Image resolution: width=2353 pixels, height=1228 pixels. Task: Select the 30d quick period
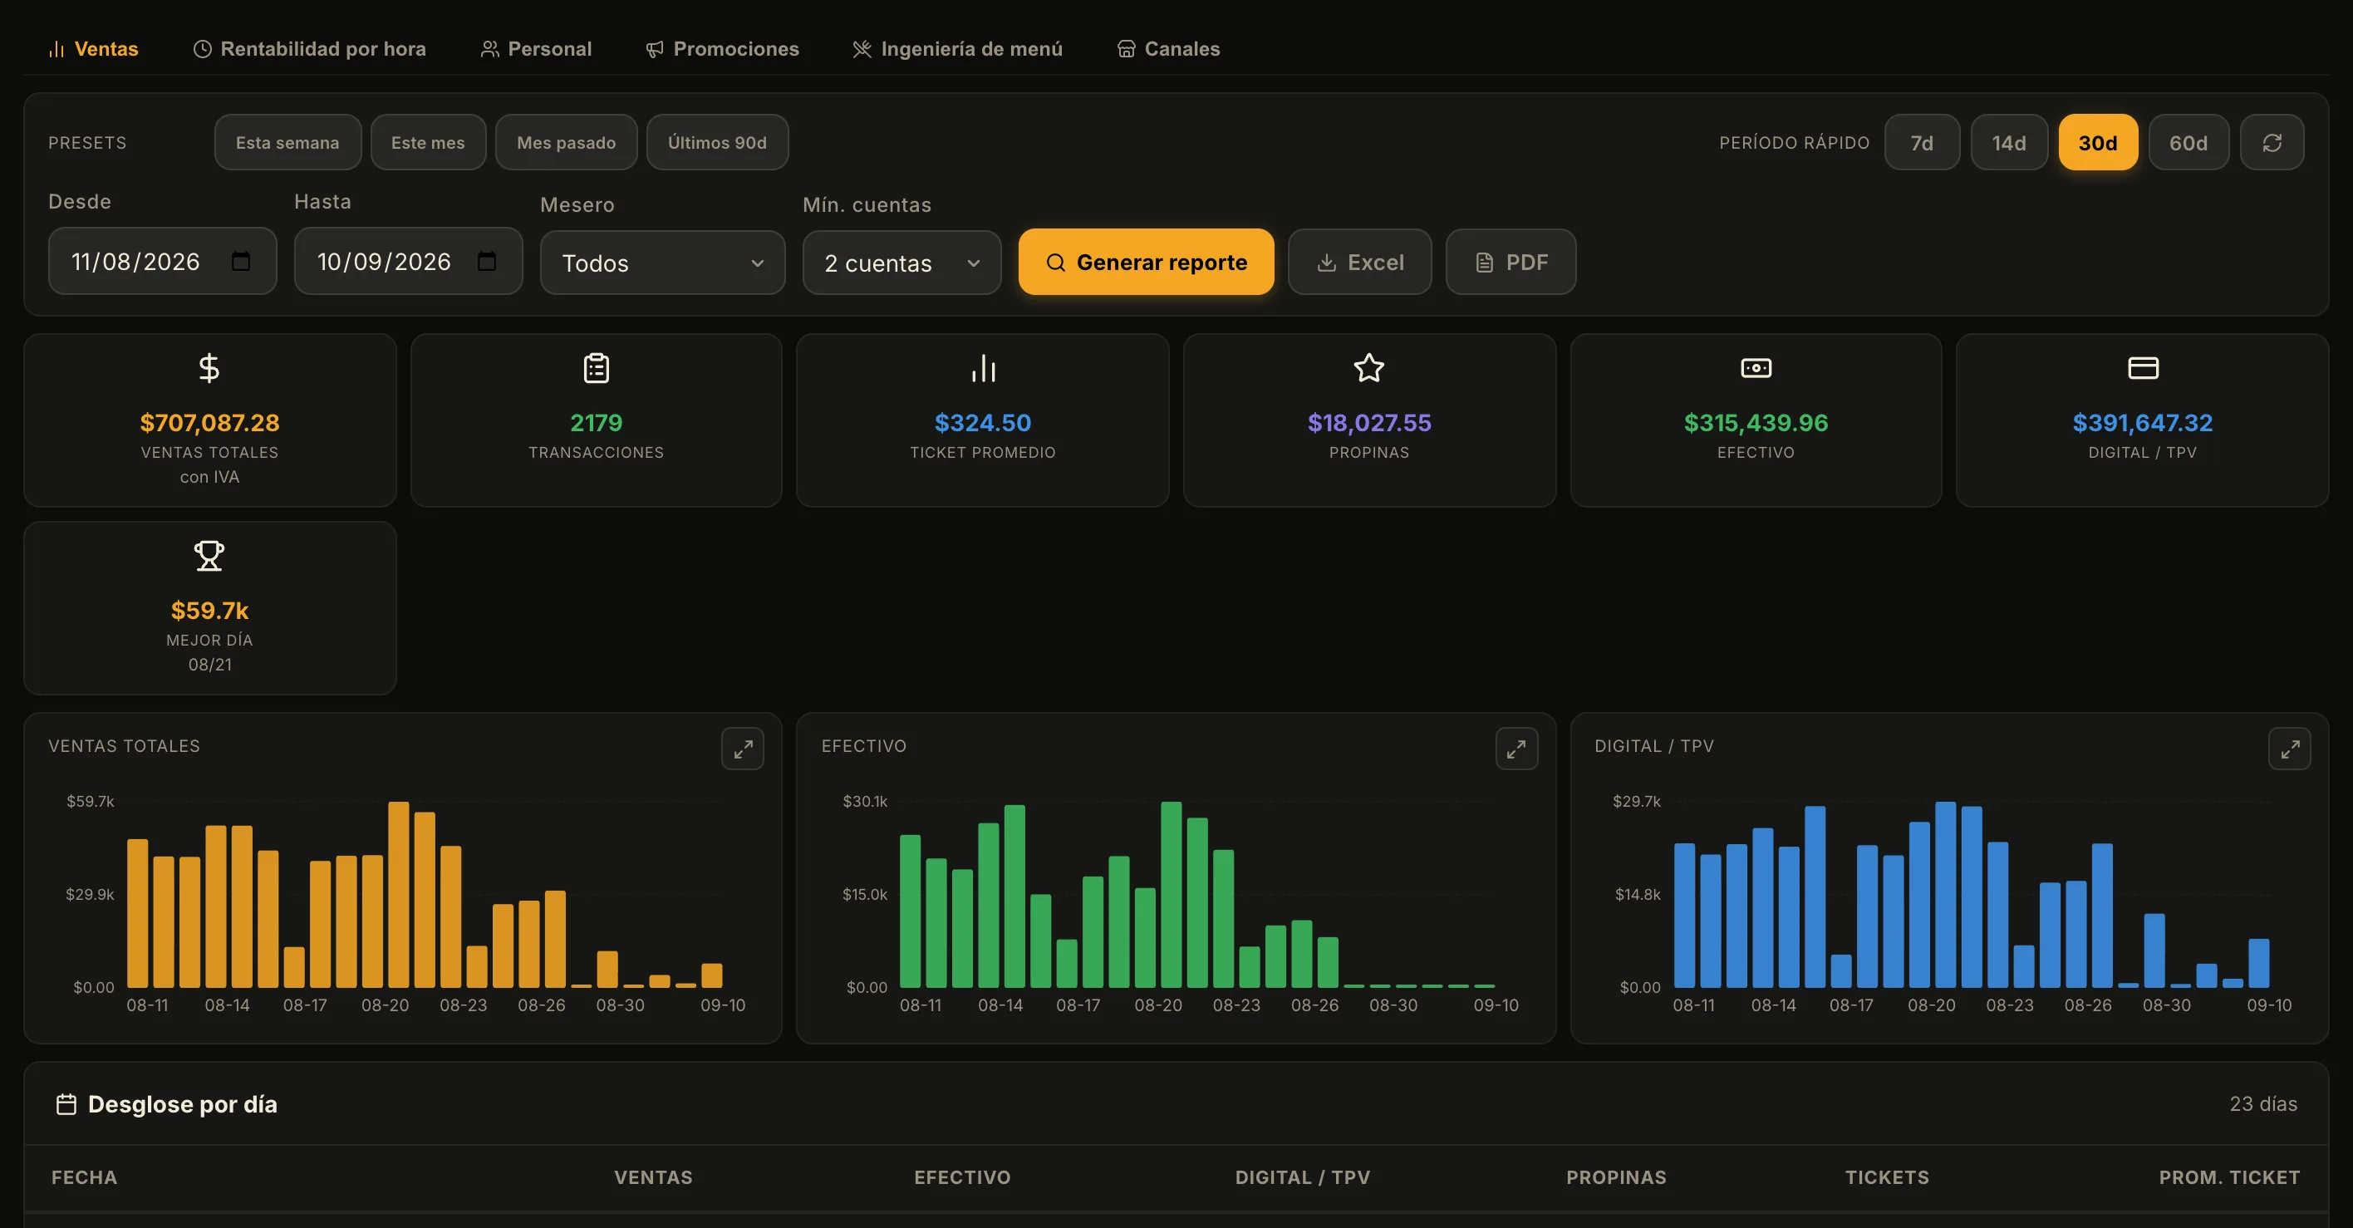(2097, 143)
